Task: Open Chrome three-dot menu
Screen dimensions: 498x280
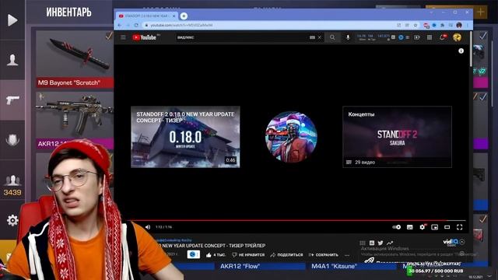Action: coord(467,25)
